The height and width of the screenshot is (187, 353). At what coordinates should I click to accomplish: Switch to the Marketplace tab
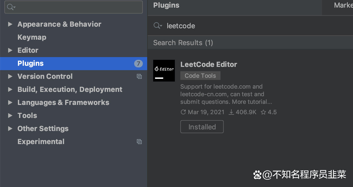(x=343, y=5)
